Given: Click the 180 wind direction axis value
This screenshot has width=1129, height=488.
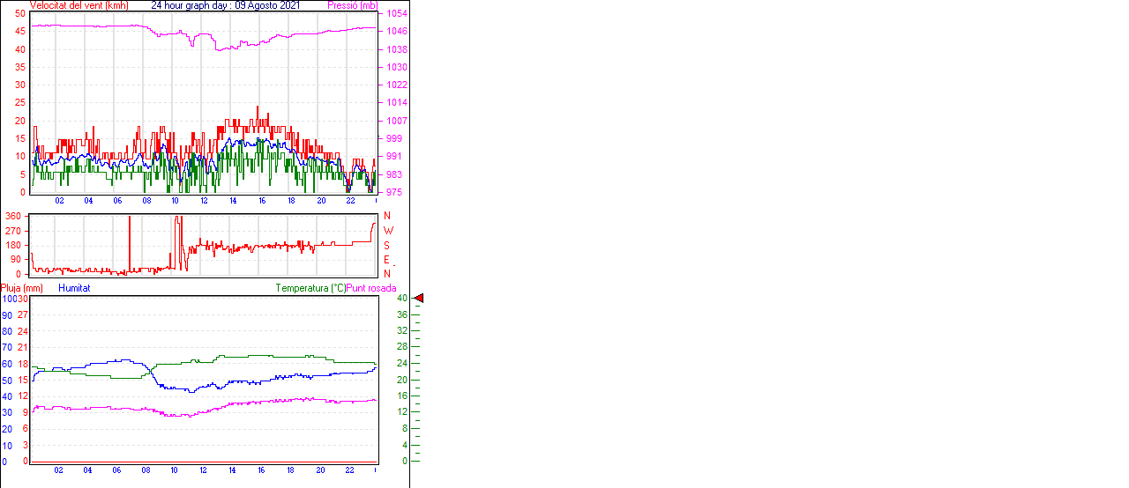Looking at the screenshot, I should (x=13, y=245).
